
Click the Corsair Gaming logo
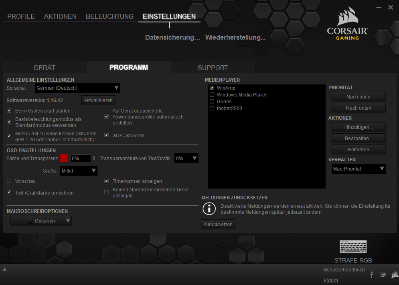coord(347,25)
